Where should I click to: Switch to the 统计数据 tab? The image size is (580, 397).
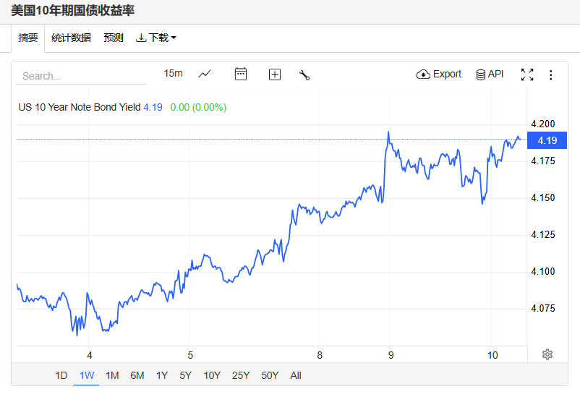click(x=71, y=38)
